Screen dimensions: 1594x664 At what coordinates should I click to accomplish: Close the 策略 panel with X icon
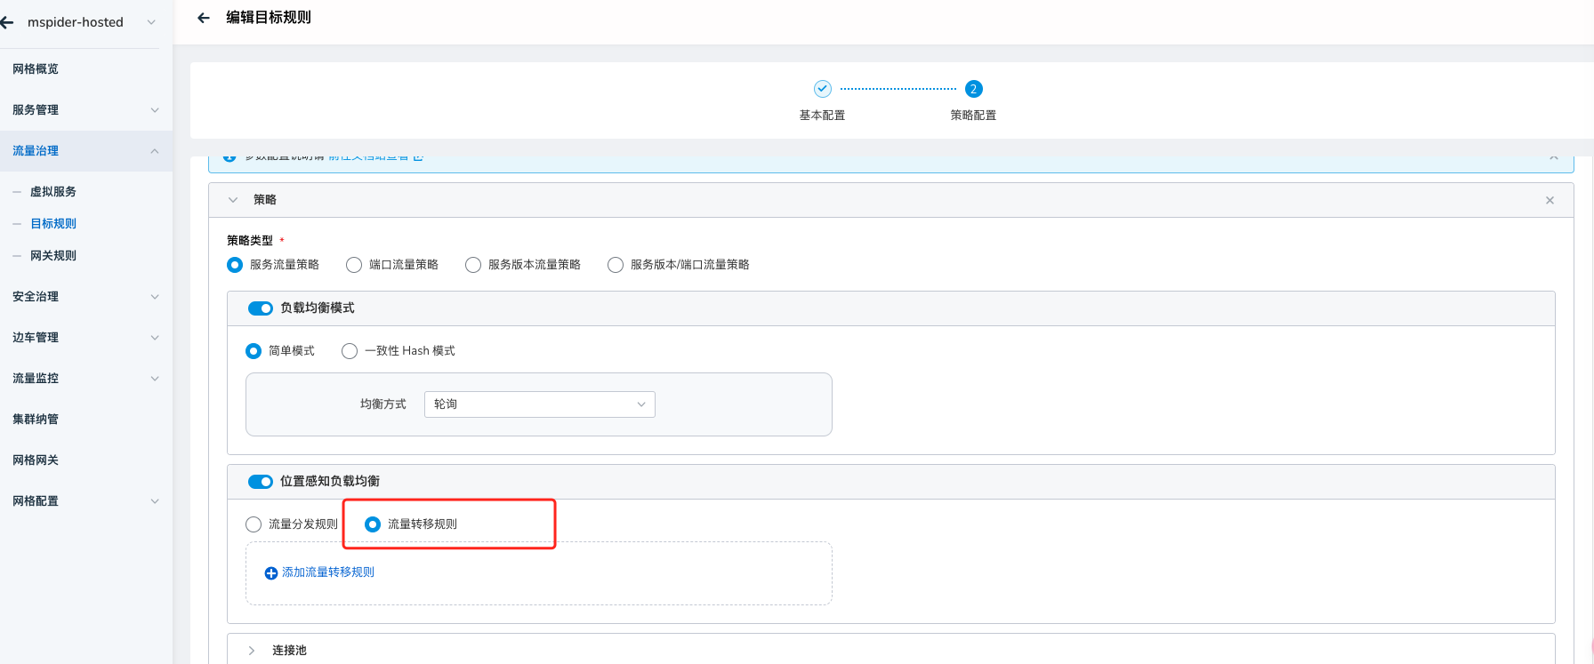tap(1550, 200)
